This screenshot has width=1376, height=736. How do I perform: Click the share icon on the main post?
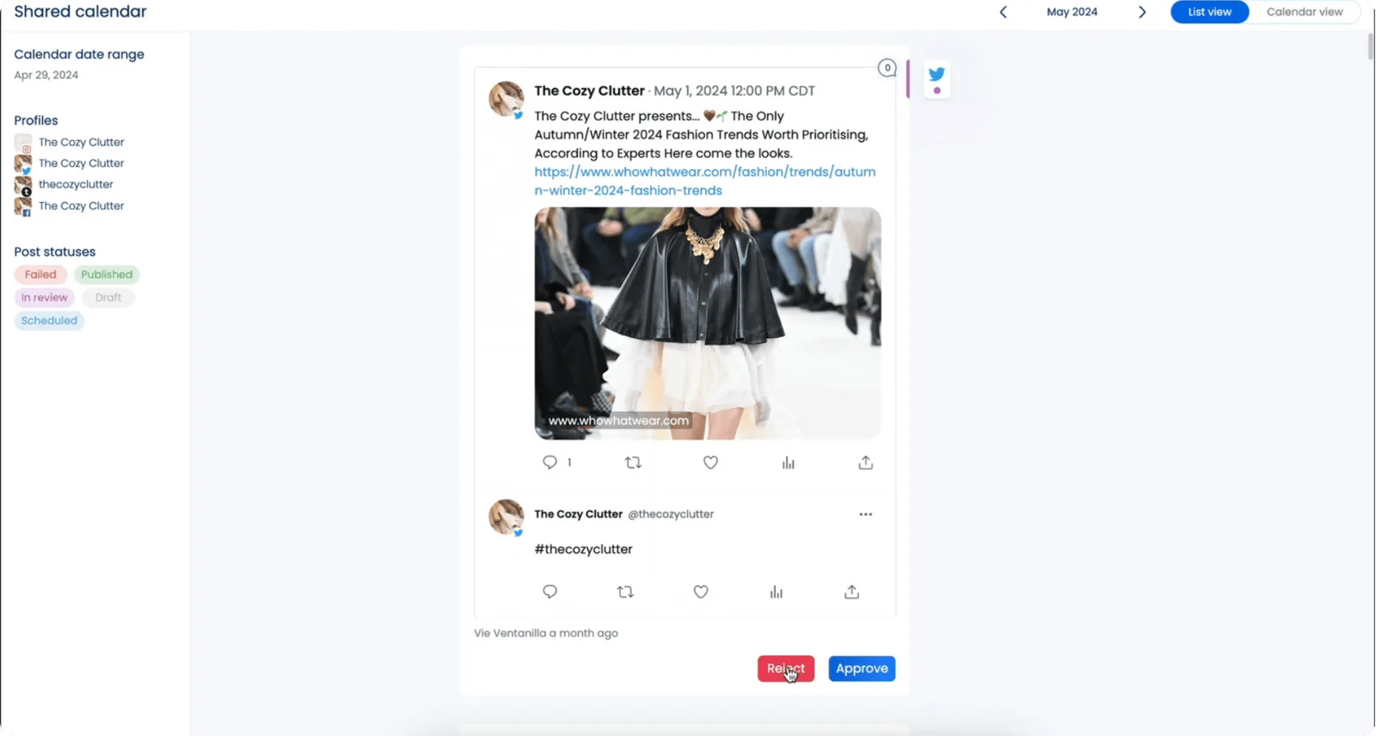[x=865, y=463]
